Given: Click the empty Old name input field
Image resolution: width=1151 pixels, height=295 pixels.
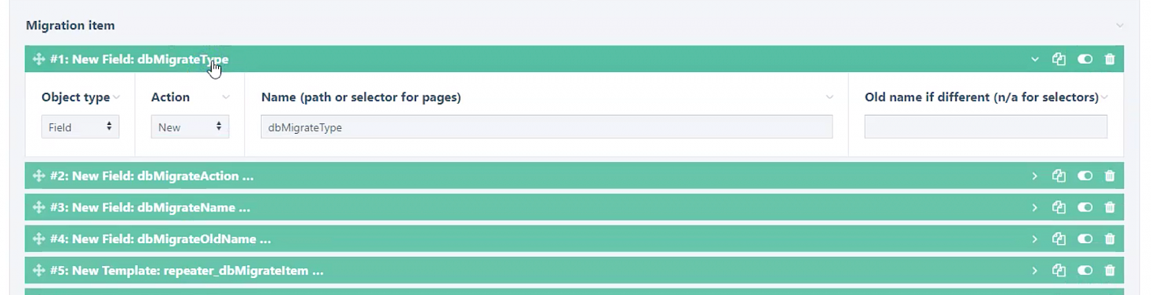Looking at the screenshot, I should (x=986, y=127).
